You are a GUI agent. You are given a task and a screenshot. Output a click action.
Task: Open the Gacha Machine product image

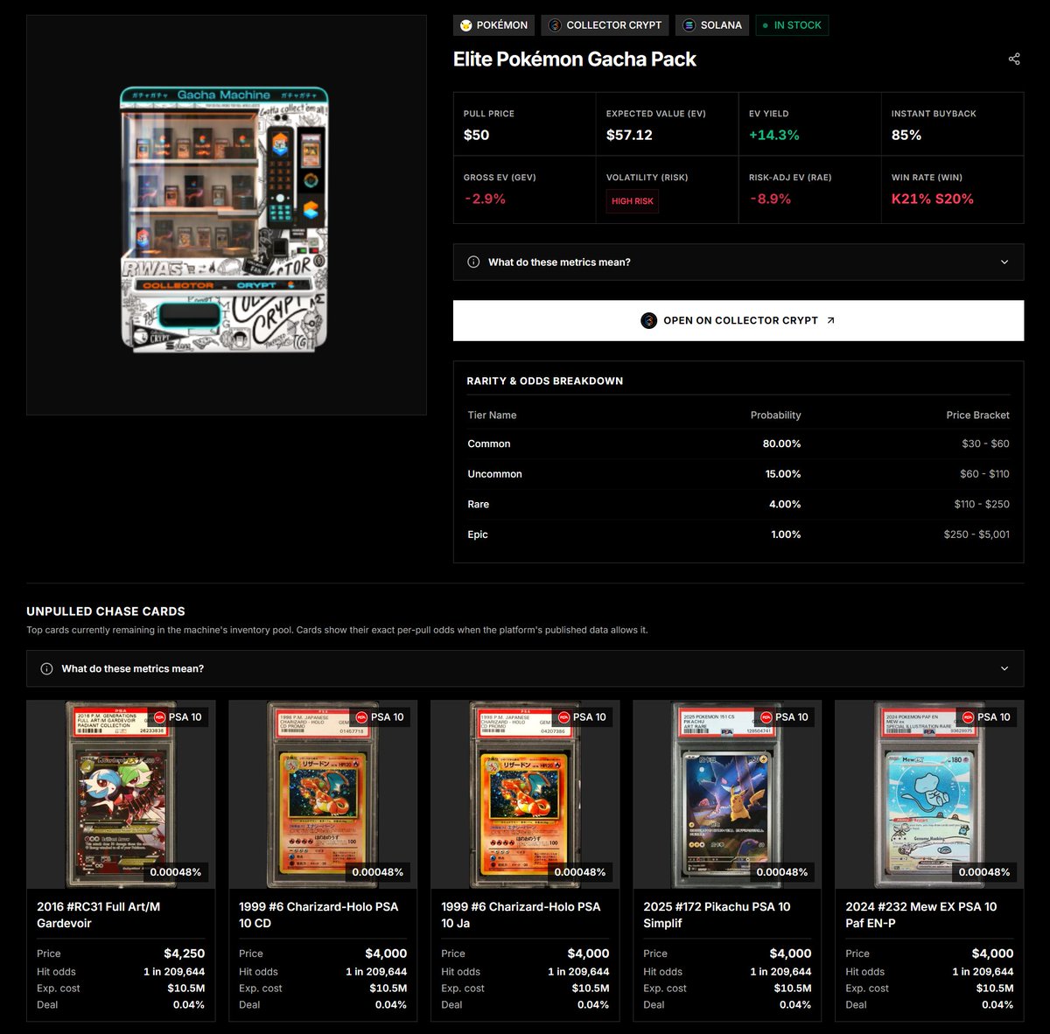[x=227, y=214]
